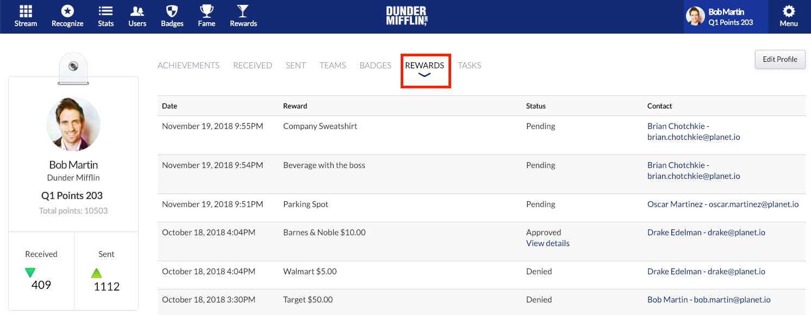Open the Menu gear icon
811x315 pixels.
point(789,12)
